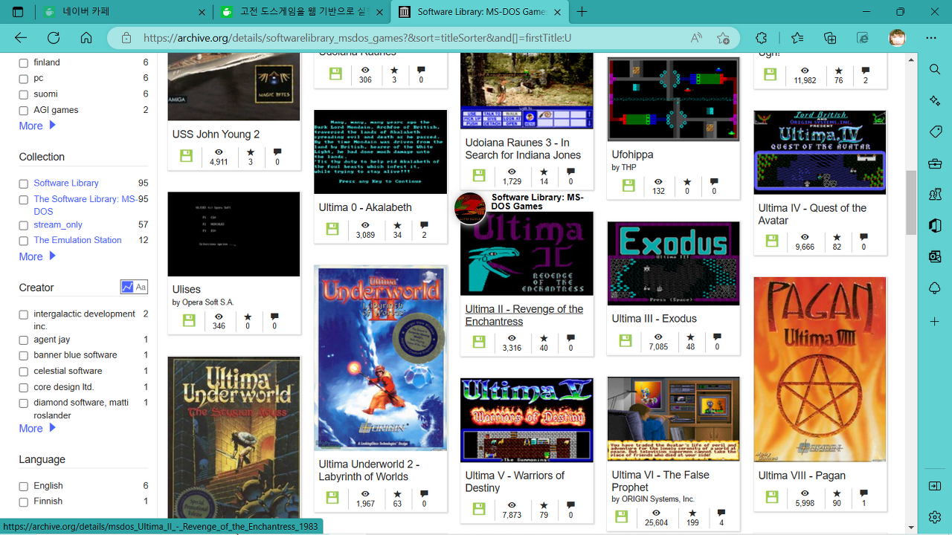Open Software Library collection link

coord(66,183)
